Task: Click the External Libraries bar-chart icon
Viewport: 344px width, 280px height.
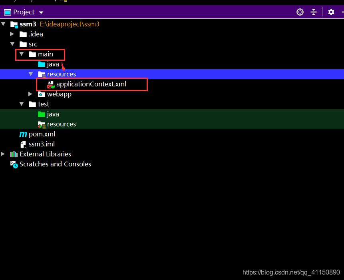Action: (x=14, y=154)
